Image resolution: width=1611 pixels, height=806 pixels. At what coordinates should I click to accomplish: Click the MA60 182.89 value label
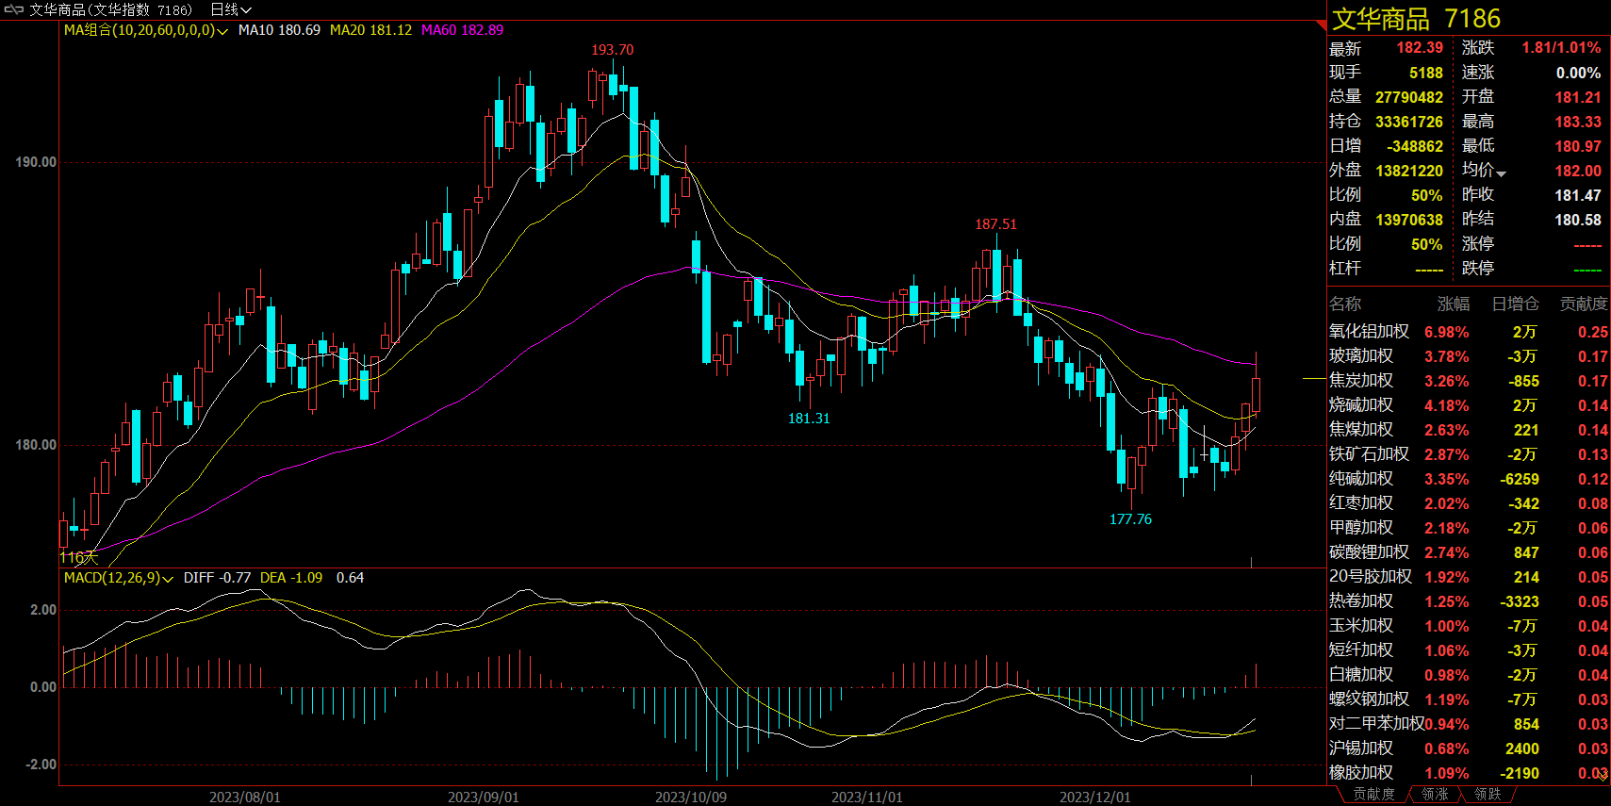(462, 30)
